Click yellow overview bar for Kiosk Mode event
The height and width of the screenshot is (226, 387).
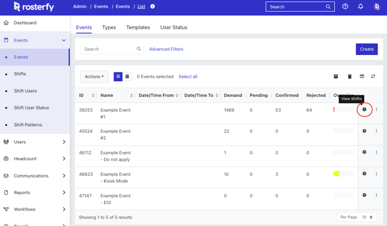click(x=336, y=174)
